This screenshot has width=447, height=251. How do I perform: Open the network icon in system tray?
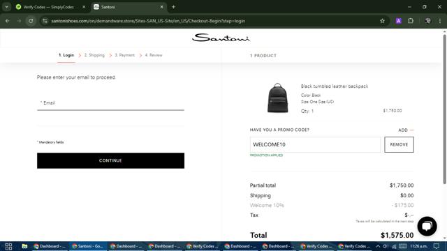coord(394,246)
